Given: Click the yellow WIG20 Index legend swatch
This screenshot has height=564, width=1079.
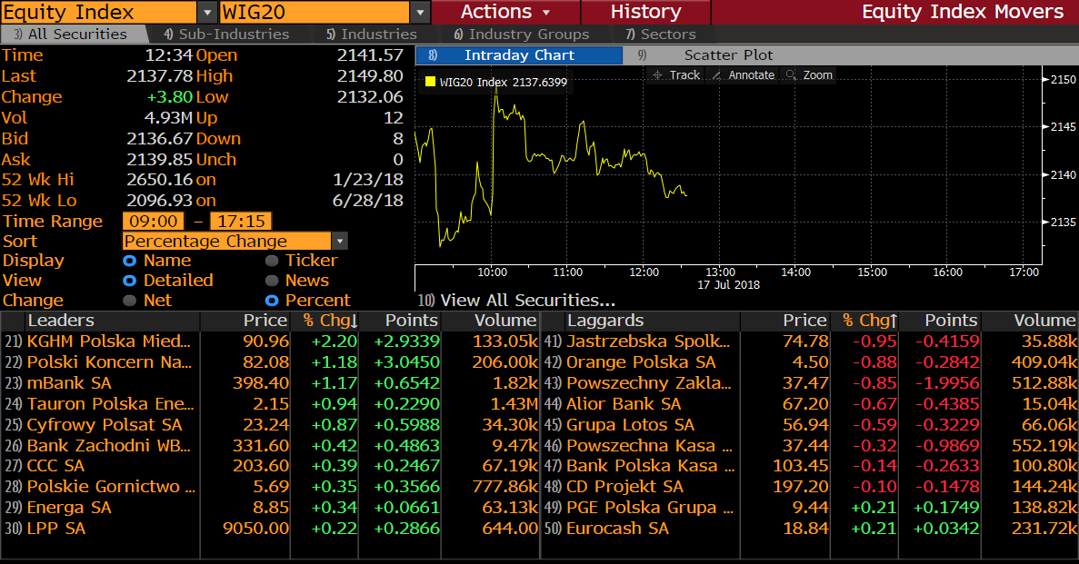Looking at the screenshot, I should 430,82.
